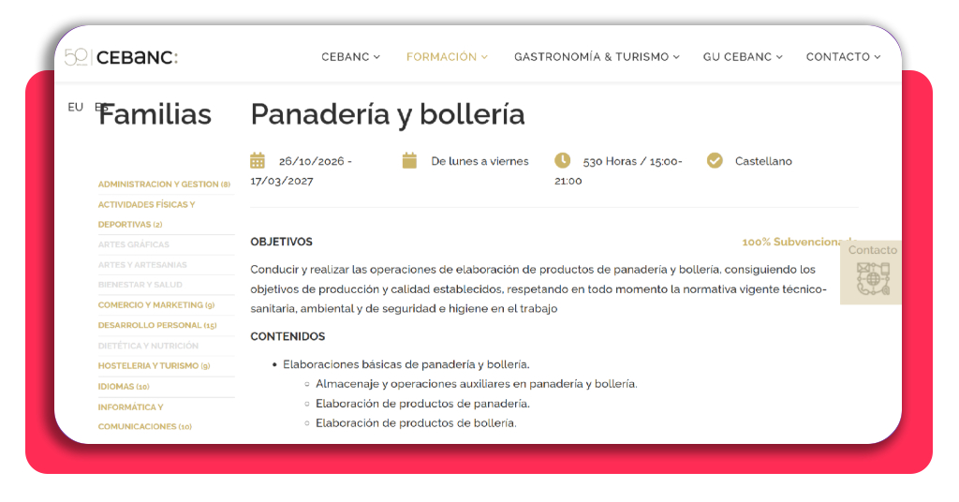The height and width of the screenshot is (502, 959).
Task: Click Elaboraciones básicas de panadería bullet
Action: pyautogui.click(x=406, y=364)
